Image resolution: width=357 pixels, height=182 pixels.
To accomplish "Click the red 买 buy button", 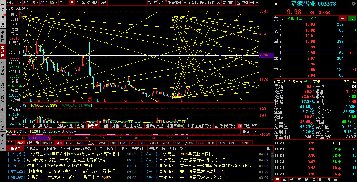I will 343,18.
